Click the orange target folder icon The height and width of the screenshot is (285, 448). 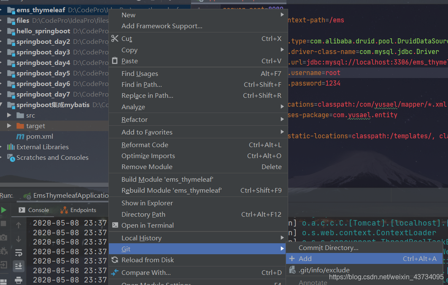pyautogui.click(x=20, y=126)
